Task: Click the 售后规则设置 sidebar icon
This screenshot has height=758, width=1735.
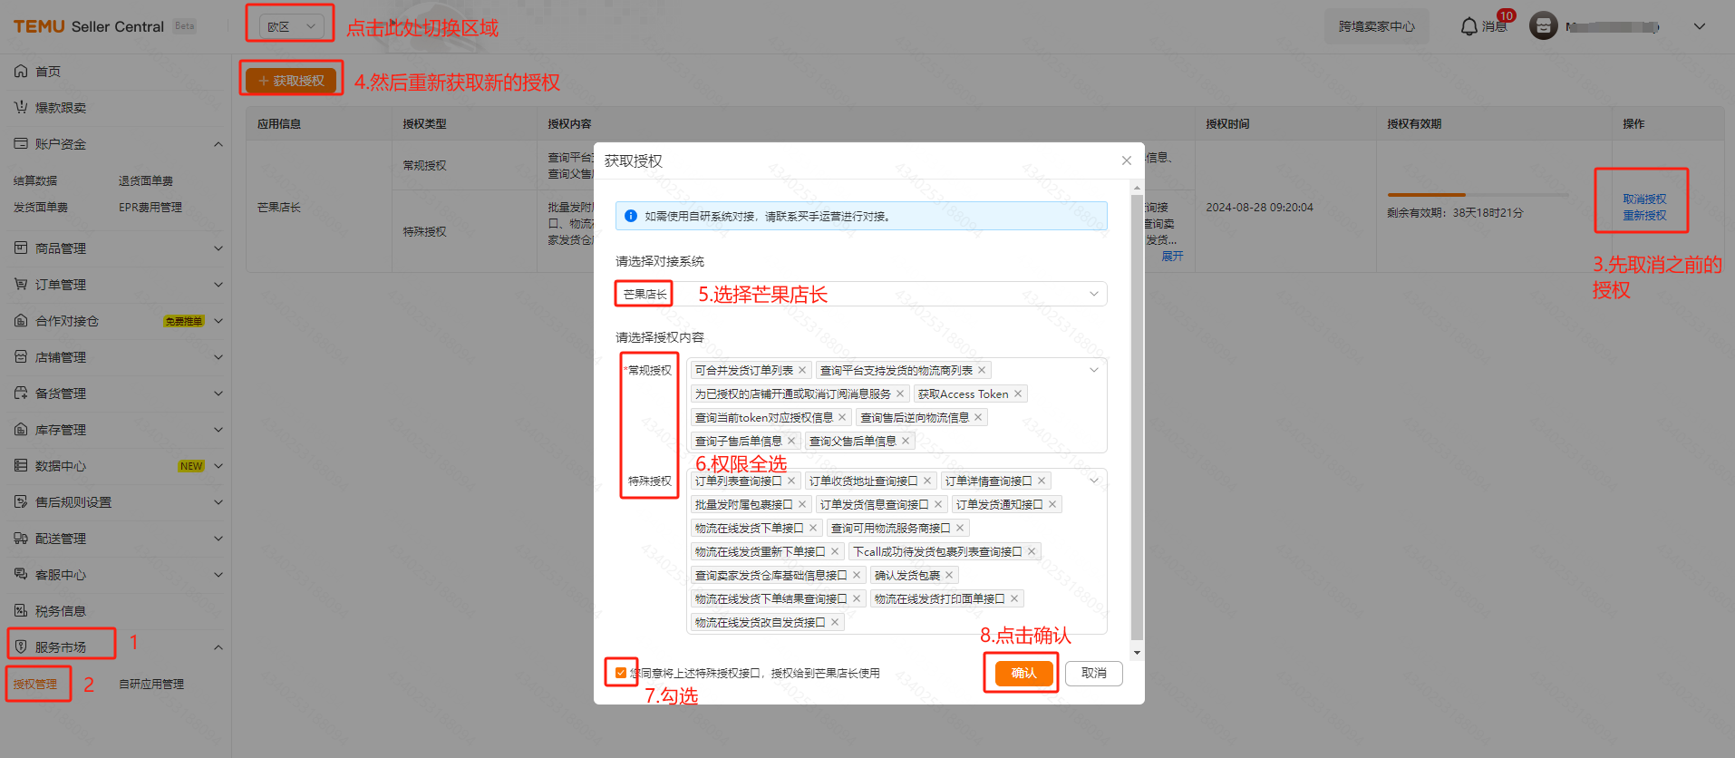Action: pyautogui.click(x=21, y=502)
